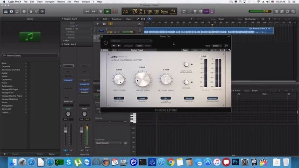Click the plugin link chain icon

[x=226, y=46]
